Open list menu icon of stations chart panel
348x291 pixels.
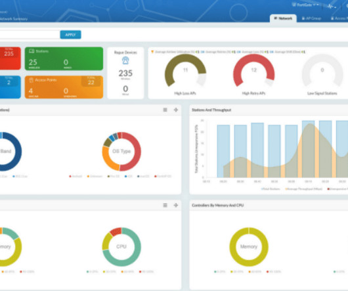coord(165,110)
